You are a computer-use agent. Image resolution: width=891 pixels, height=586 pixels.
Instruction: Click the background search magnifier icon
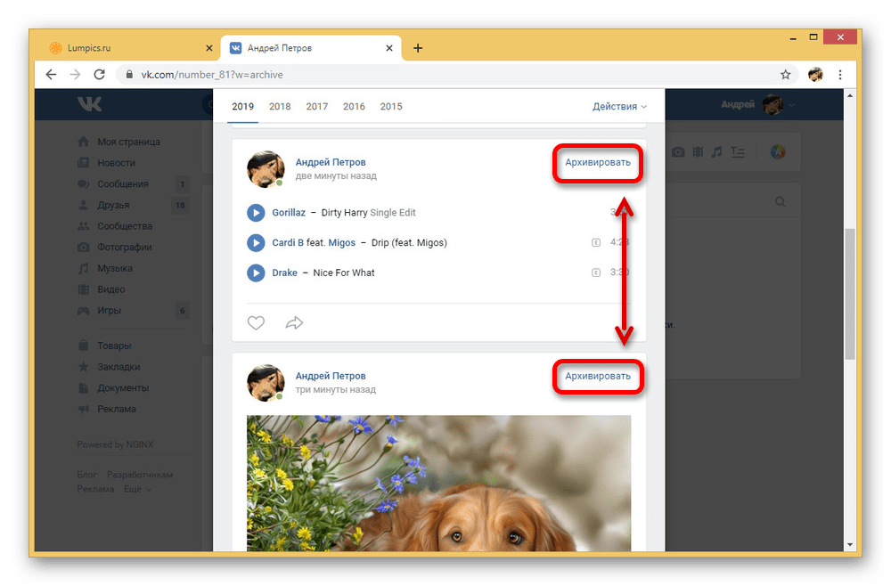click(x=781, y=201)
